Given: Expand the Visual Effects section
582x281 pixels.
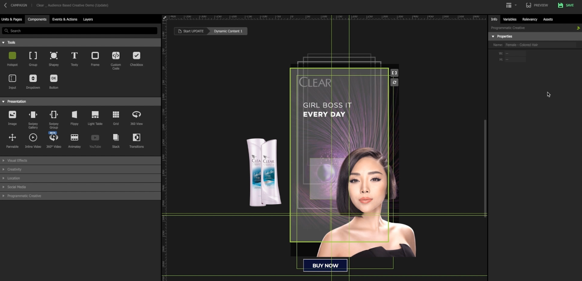Looking at the screenshot, I should point(17,160).
